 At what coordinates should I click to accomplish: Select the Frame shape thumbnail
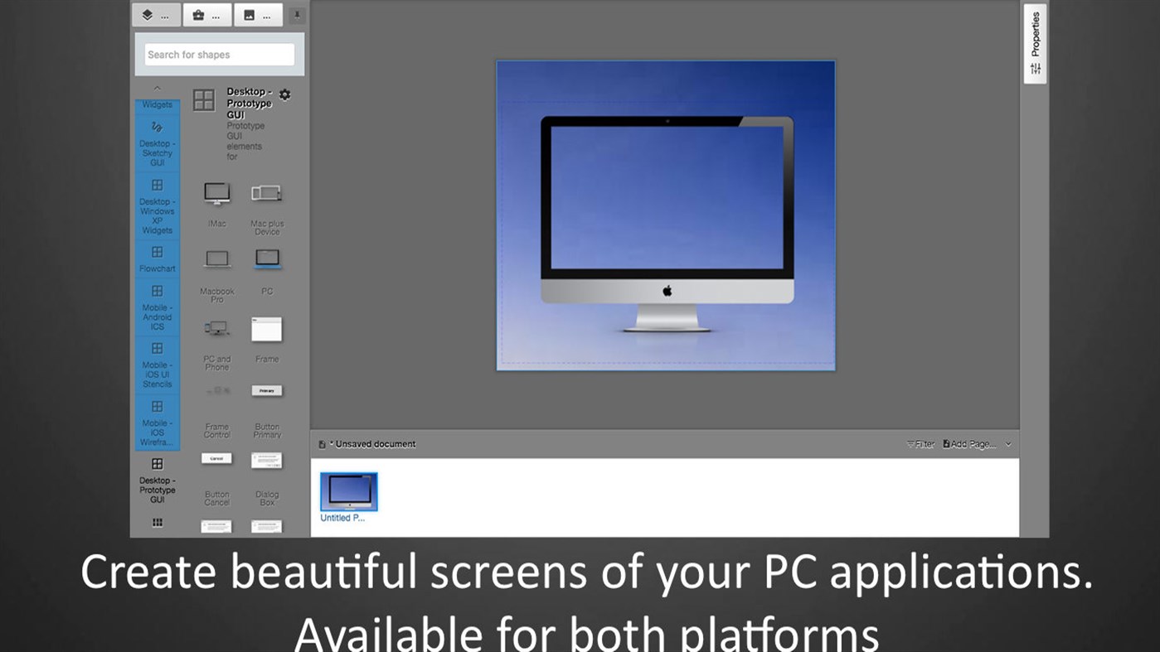[x=266, y=328]
